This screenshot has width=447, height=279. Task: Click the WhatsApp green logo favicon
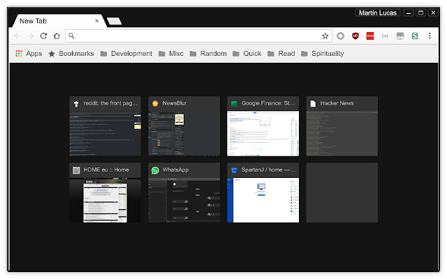click(x=155, y=170)
